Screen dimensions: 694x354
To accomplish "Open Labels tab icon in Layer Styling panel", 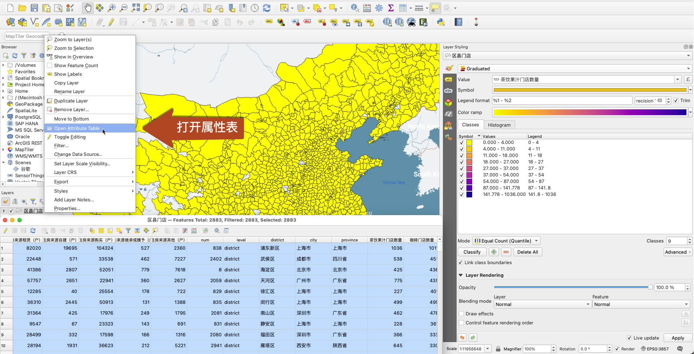I will (x=448, y=79).
